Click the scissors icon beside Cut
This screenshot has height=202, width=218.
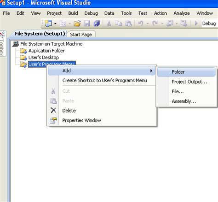(x=53, y=91)
